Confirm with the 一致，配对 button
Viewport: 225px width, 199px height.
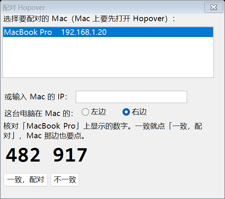[26, 180]
